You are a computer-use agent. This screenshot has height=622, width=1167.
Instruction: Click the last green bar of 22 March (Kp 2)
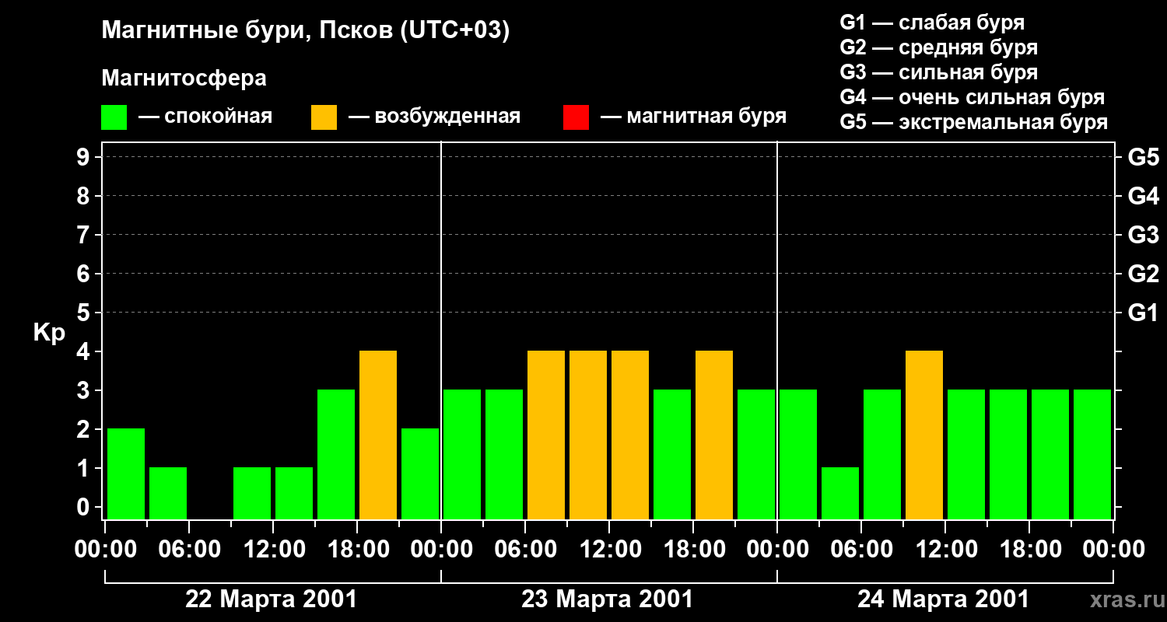point(420,473)
